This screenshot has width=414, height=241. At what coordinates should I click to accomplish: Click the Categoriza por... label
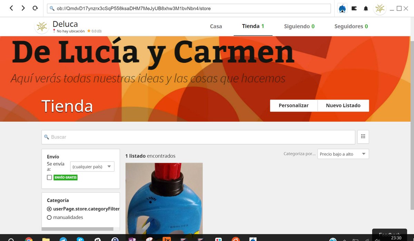click(x=299, y=154)
